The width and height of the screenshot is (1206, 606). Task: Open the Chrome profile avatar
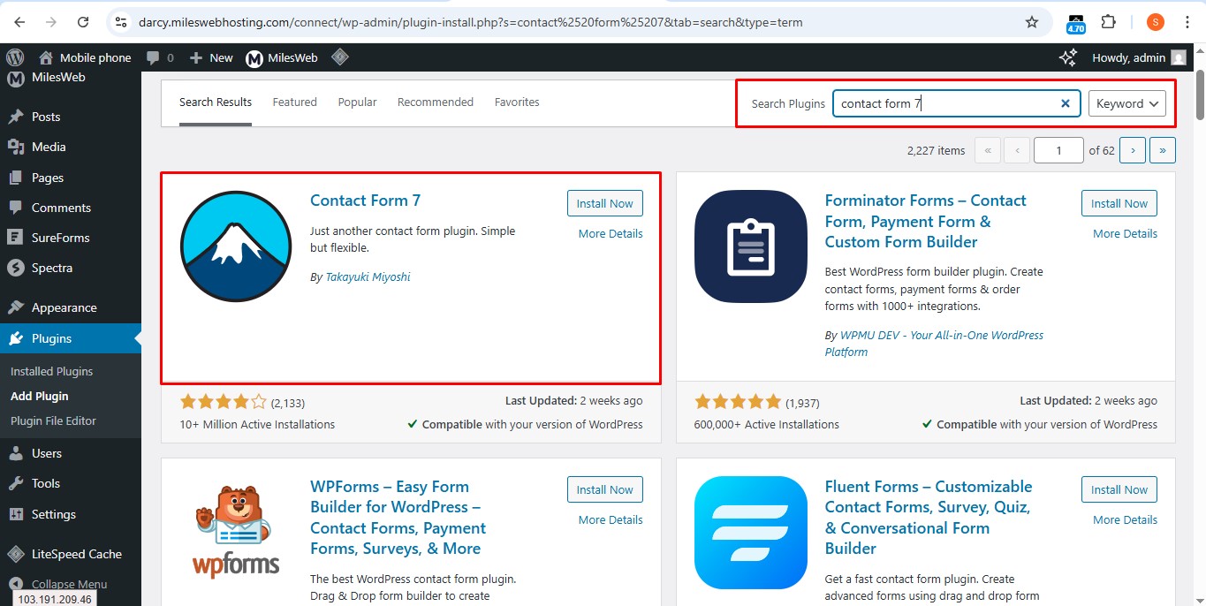(1155, 22)
